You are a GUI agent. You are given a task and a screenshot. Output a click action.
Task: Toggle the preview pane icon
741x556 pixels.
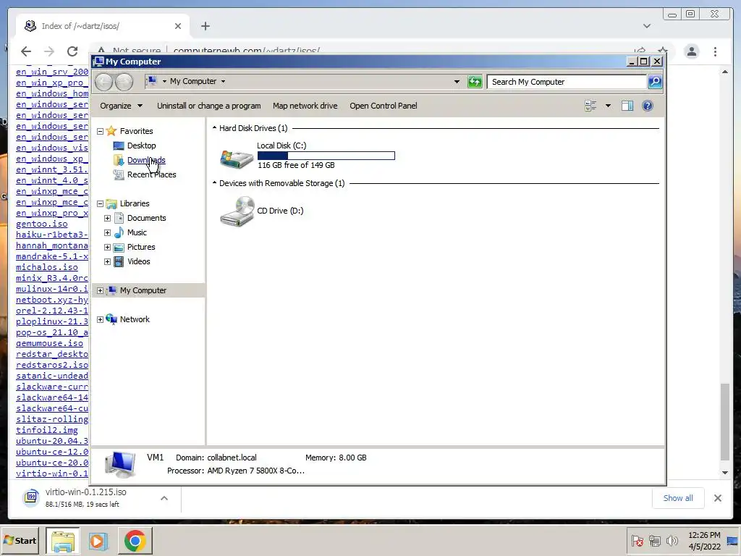(627, 106)
